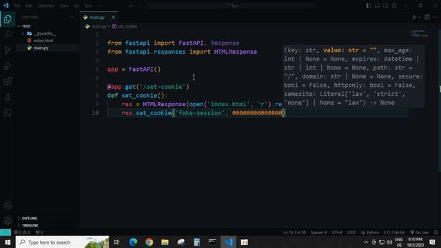
Task: Click the command center search field
Action: click(231, 6)
